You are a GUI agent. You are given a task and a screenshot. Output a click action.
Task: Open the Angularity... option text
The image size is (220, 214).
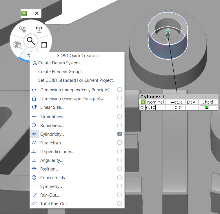tap(51, 160)
